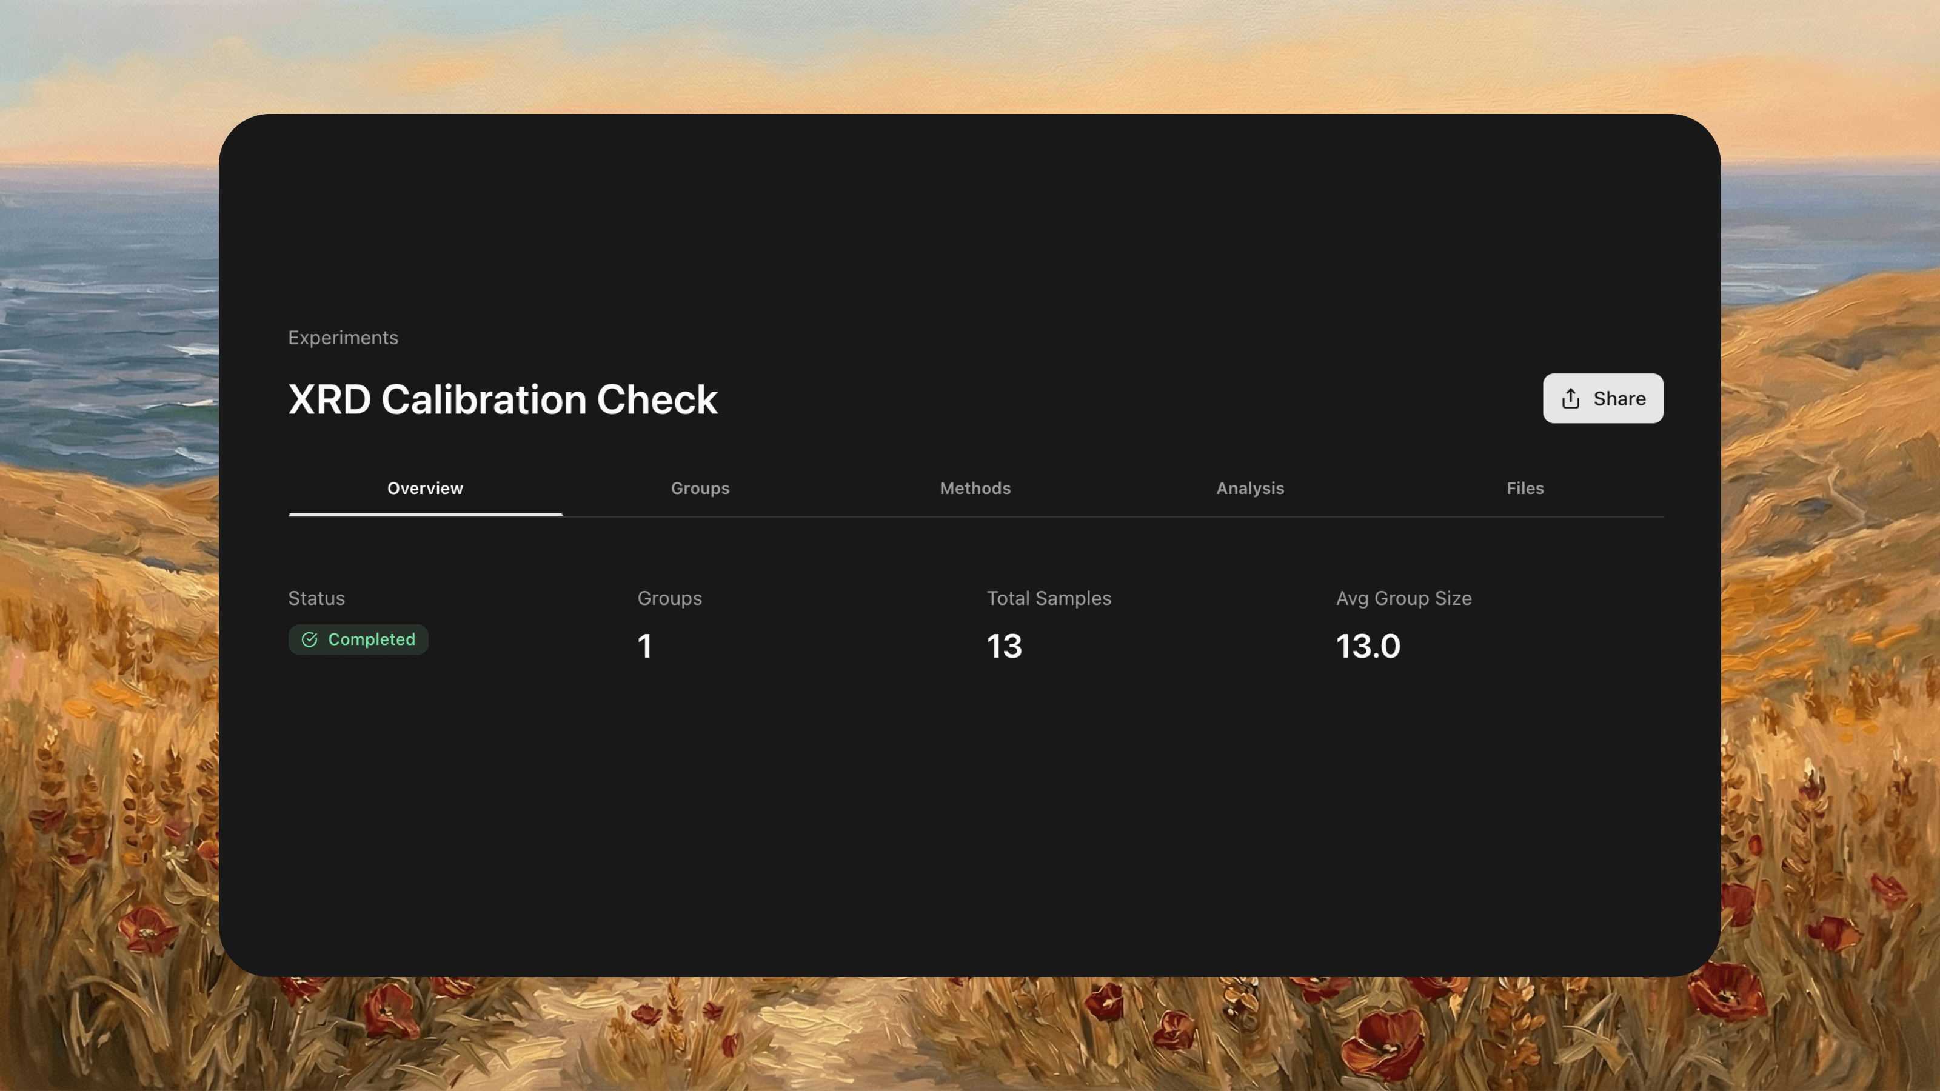This screenshot has width=1940, height=1091.
Task: Click the active Overview tab underline
Action: pos(425,514)
